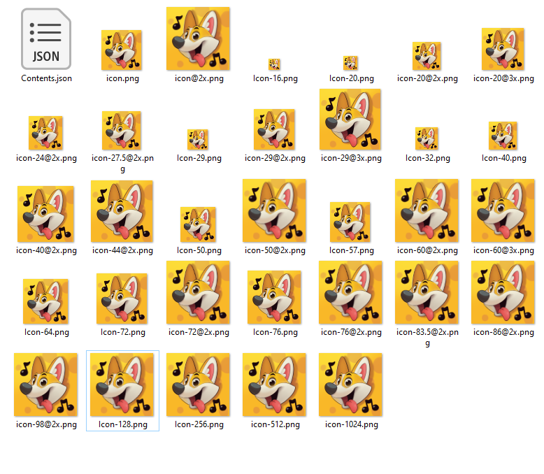Select Icon-57.png thumbnail

[350, 222]
